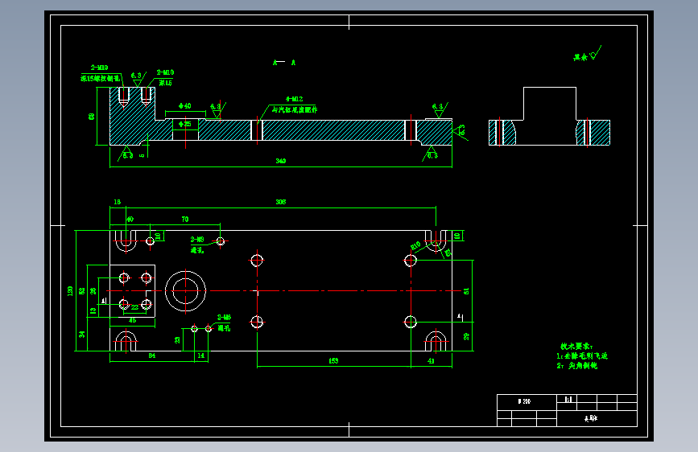Click the '其余' surface finish note
698x452 pixels.
pos(580,57)
